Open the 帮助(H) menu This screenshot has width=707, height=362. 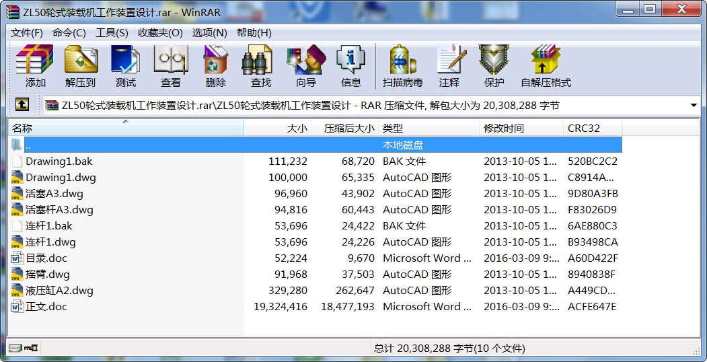point(254,33)
